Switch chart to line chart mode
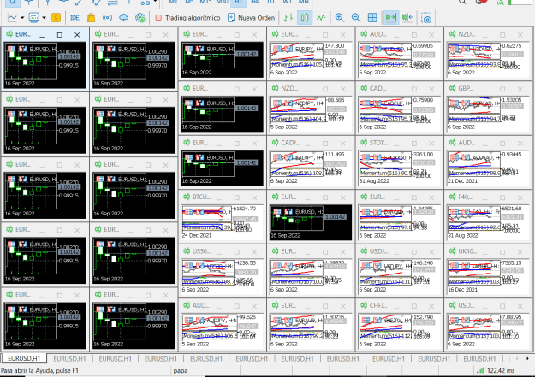Screen dimensions: 535x377 (x=321, y=18)
